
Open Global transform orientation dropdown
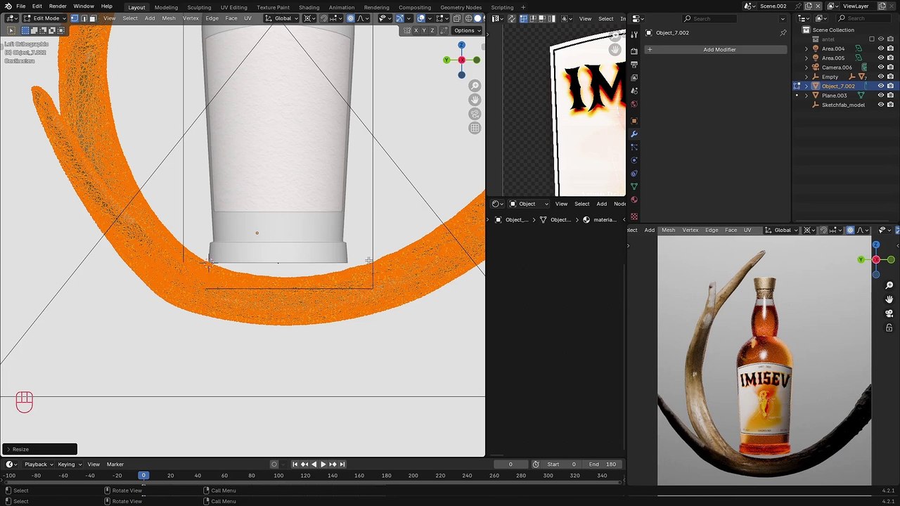(282, 18)
